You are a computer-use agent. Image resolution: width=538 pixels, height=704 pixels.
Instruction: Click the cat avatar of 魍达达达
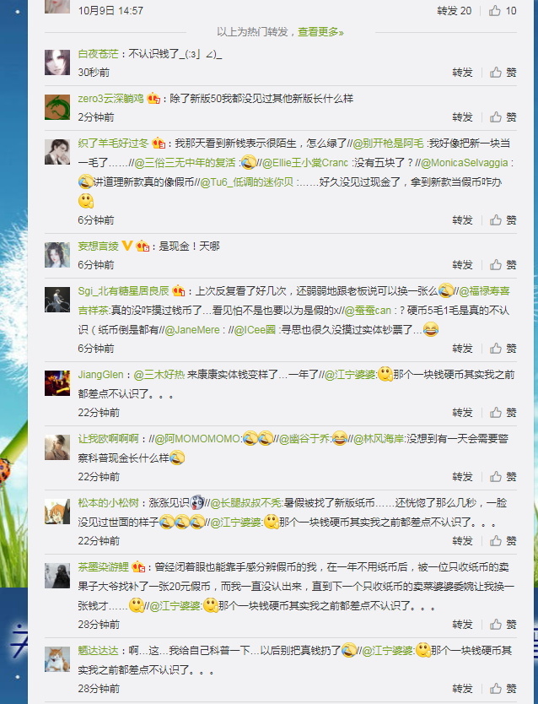tap(57, 659)
